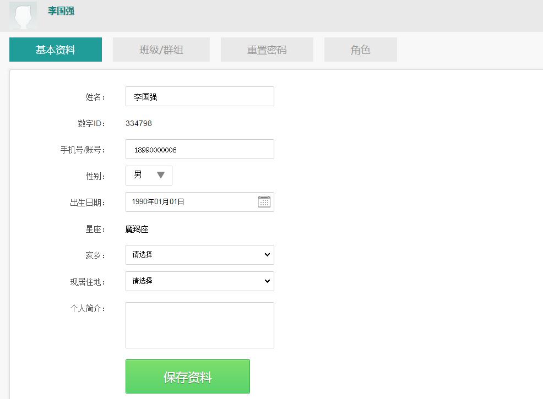The image size is (543, 399).
Task: Select the 角色 tab
Action: coord(361,50)
